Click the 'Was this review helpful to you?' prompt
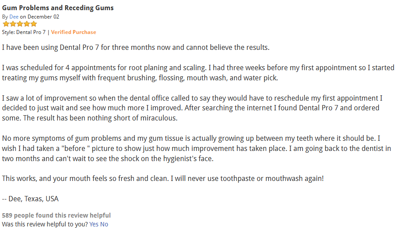Image resolution: width=395 pixels, height=237 pixels. pos(45,224)
